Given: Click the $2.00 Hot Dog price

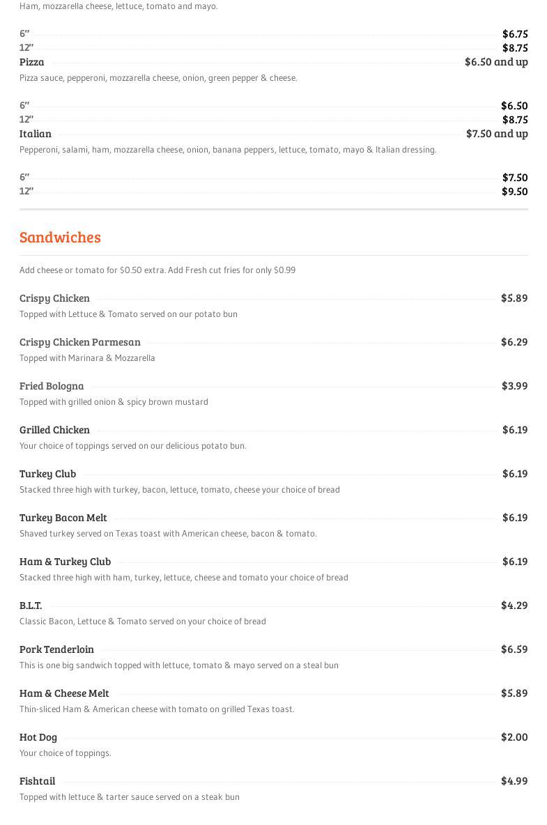Looking at the screenshot, I should click(x=514, y=737).
